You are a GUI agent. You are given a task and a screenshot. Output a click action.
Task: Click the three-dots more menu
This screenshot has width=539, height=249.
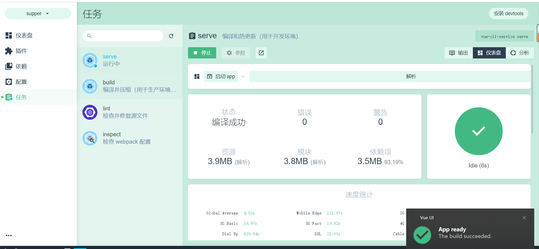click(x=9, y=236)
